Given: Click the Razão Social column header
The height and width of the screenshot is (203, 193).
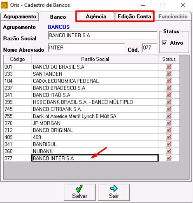Looking at the screenshot, I should pos(95,59).
